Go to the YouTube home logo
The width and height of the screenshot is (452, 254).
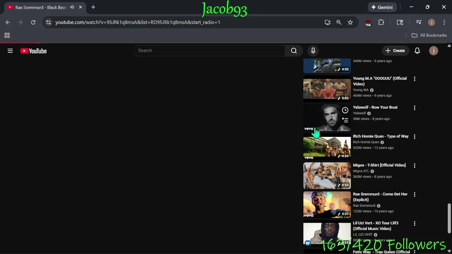click(x=33, y=51)
